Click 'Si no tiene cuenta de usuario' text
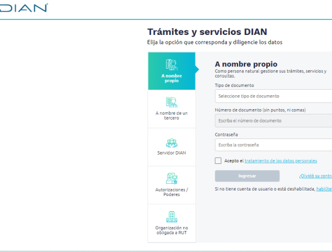 click(x=265, y=189)
